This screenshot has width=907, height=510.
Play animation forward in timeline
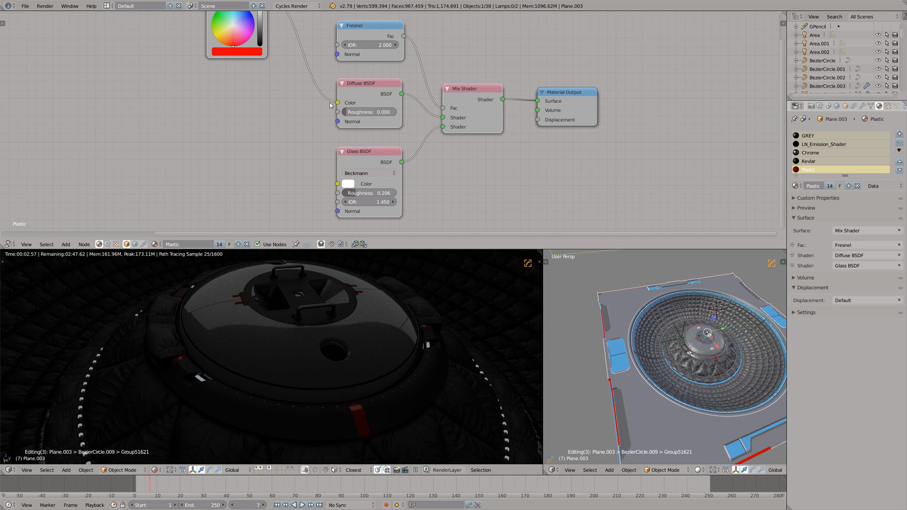302,505
